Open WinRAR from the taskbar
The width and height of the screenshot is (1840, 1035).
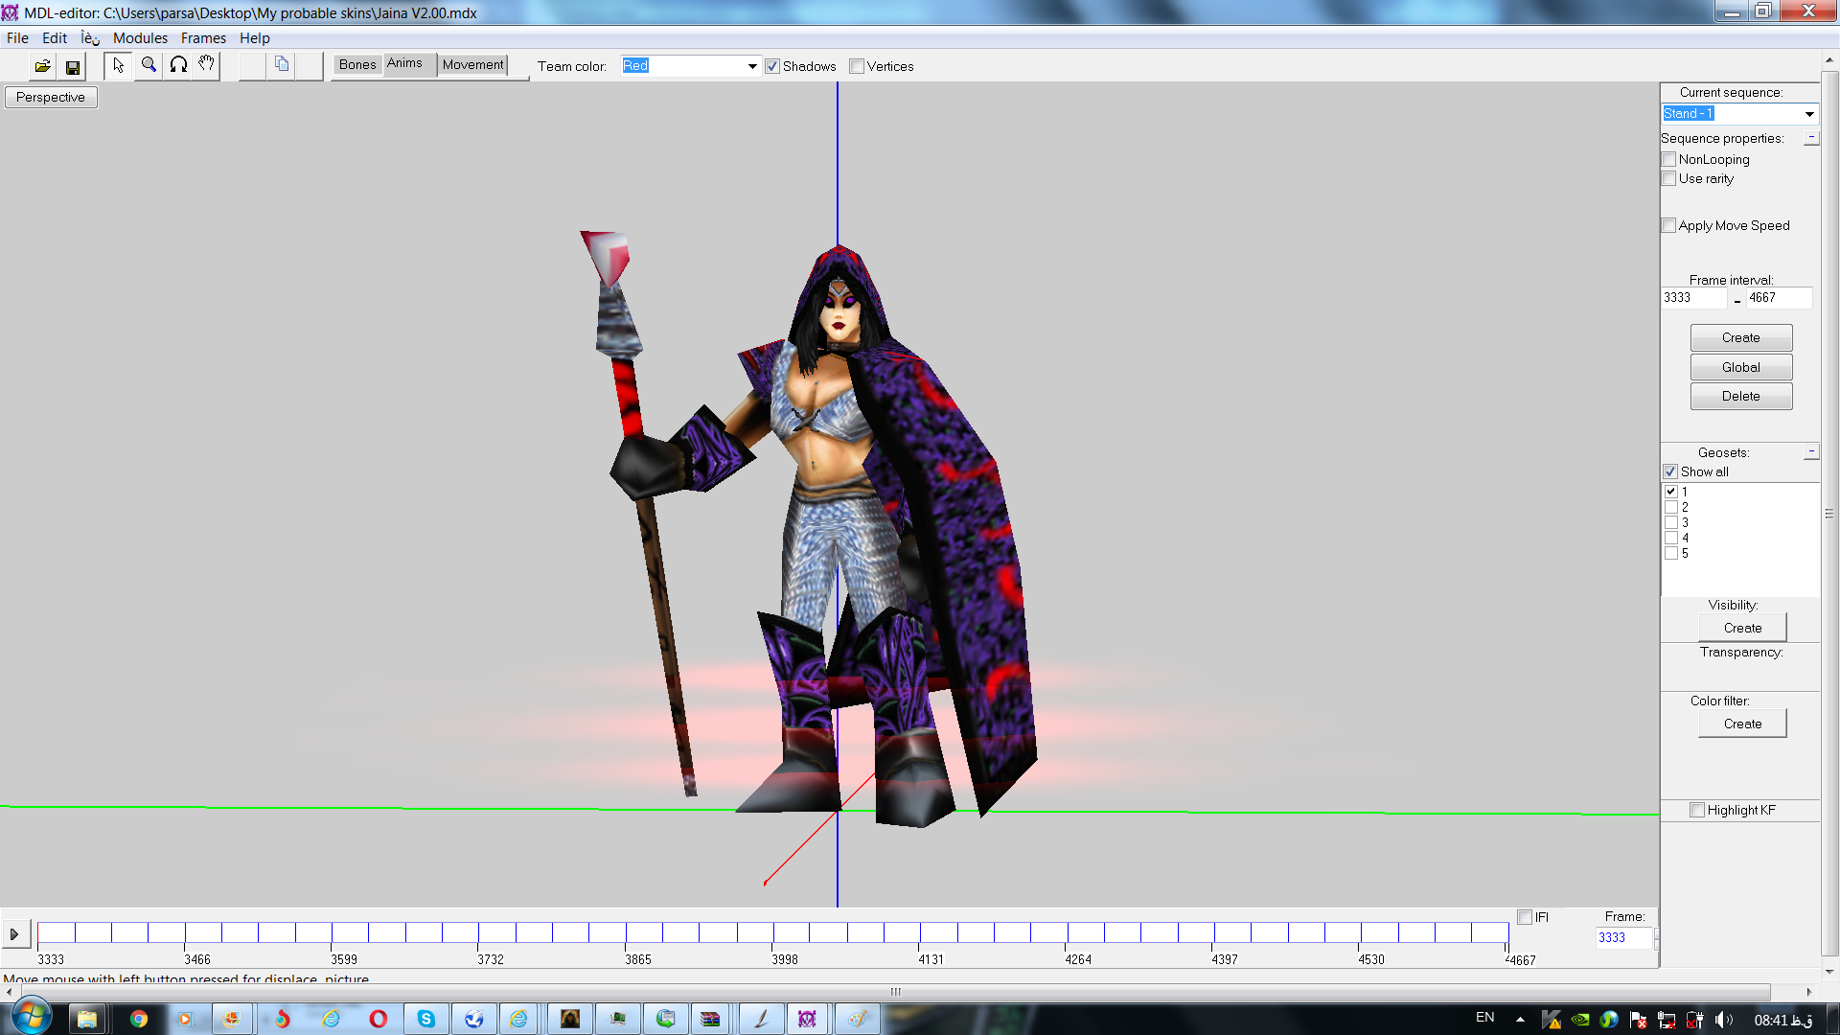710,1019
